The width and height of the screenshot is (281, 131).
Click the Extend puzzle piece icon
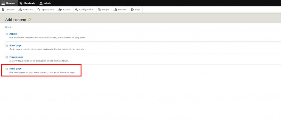click(60, 10)
